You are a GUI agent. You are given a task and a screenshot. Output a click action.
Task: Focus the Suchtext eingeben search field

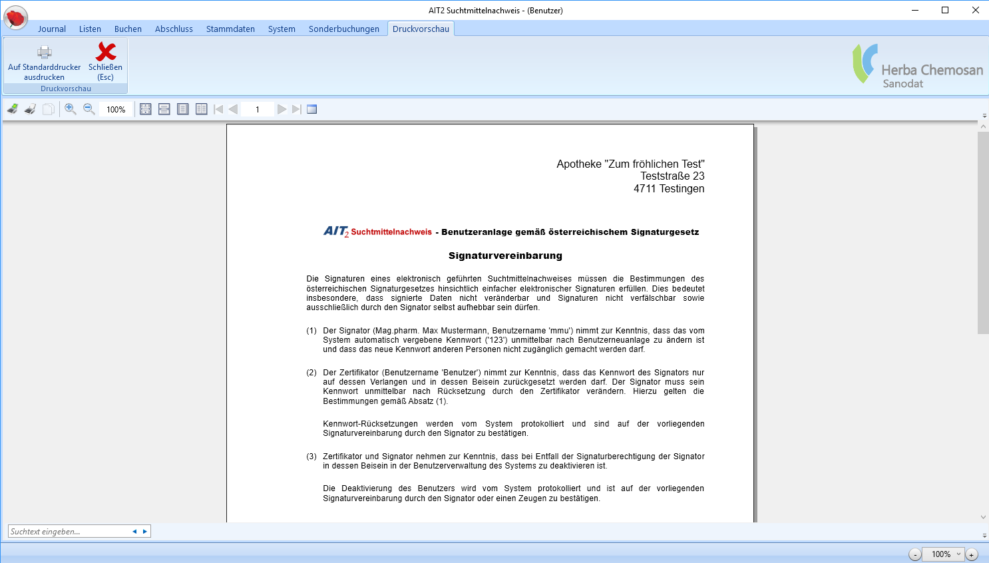pos(69,531)
